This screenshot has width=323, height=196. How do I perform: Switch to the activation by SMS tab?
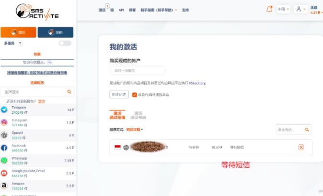point(117,115)
